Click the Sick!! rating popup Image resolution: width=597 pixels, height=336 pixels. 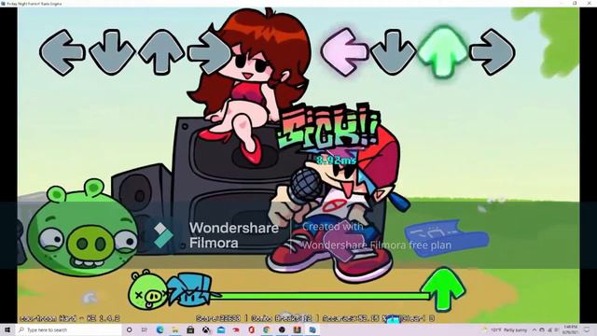pos(328,126)
